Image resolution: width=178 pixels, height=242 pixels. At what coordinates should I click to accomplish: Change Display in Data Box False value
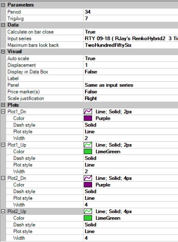click(x=131, y=72)
